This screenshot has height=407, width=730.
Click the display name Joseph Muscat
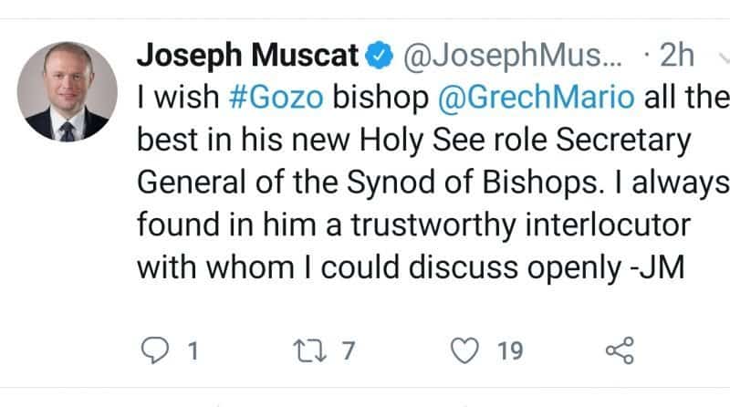point(246,57)
